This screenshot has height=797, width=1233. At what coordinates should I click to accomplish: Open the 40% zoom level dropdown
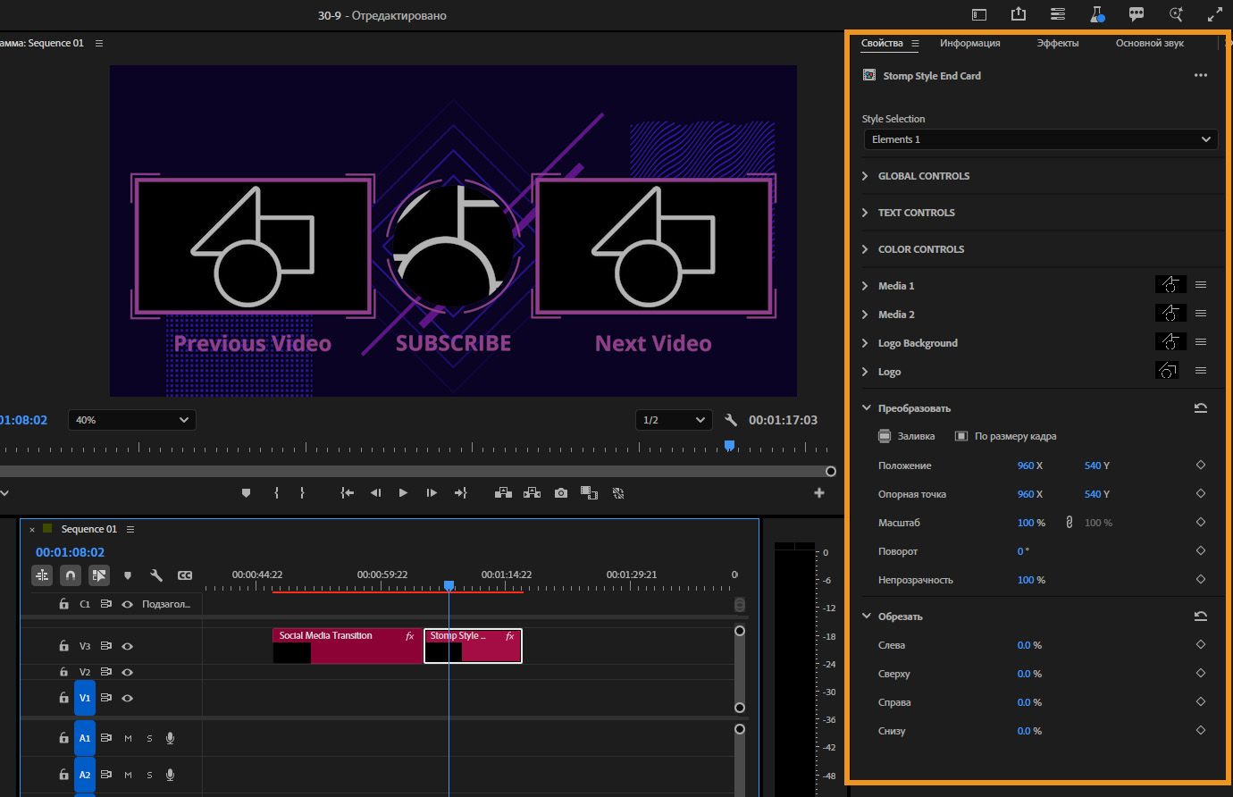click(131, 420)
